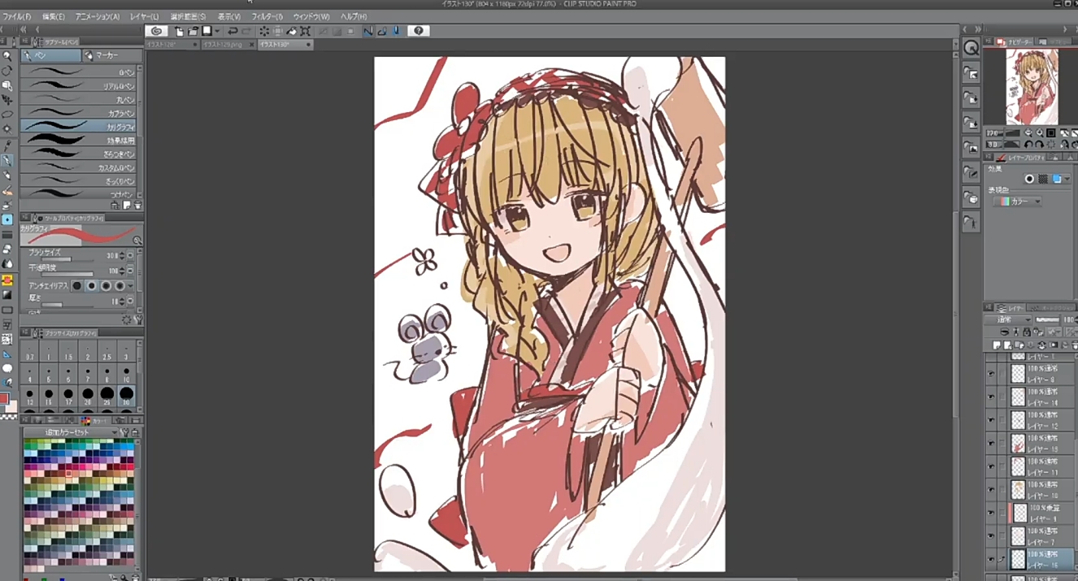This screenshot has height=581, width=1078.
Task: Choose the strongest anti-aliasing option
Action: point(120,286)
